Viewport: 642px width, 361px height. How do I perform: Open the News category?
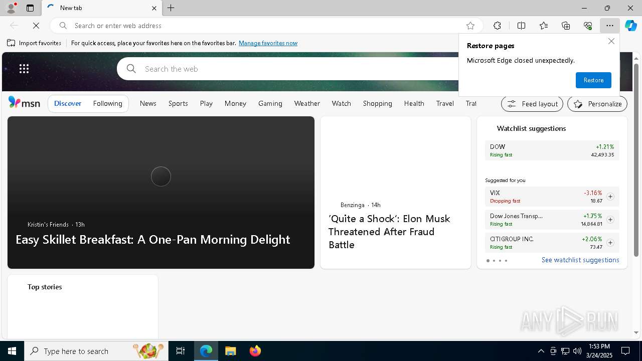148,103
